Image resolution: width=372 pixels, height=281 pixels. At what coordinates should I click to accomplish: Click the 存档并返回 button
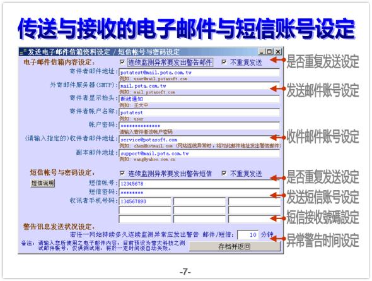(x=235, y=246)
